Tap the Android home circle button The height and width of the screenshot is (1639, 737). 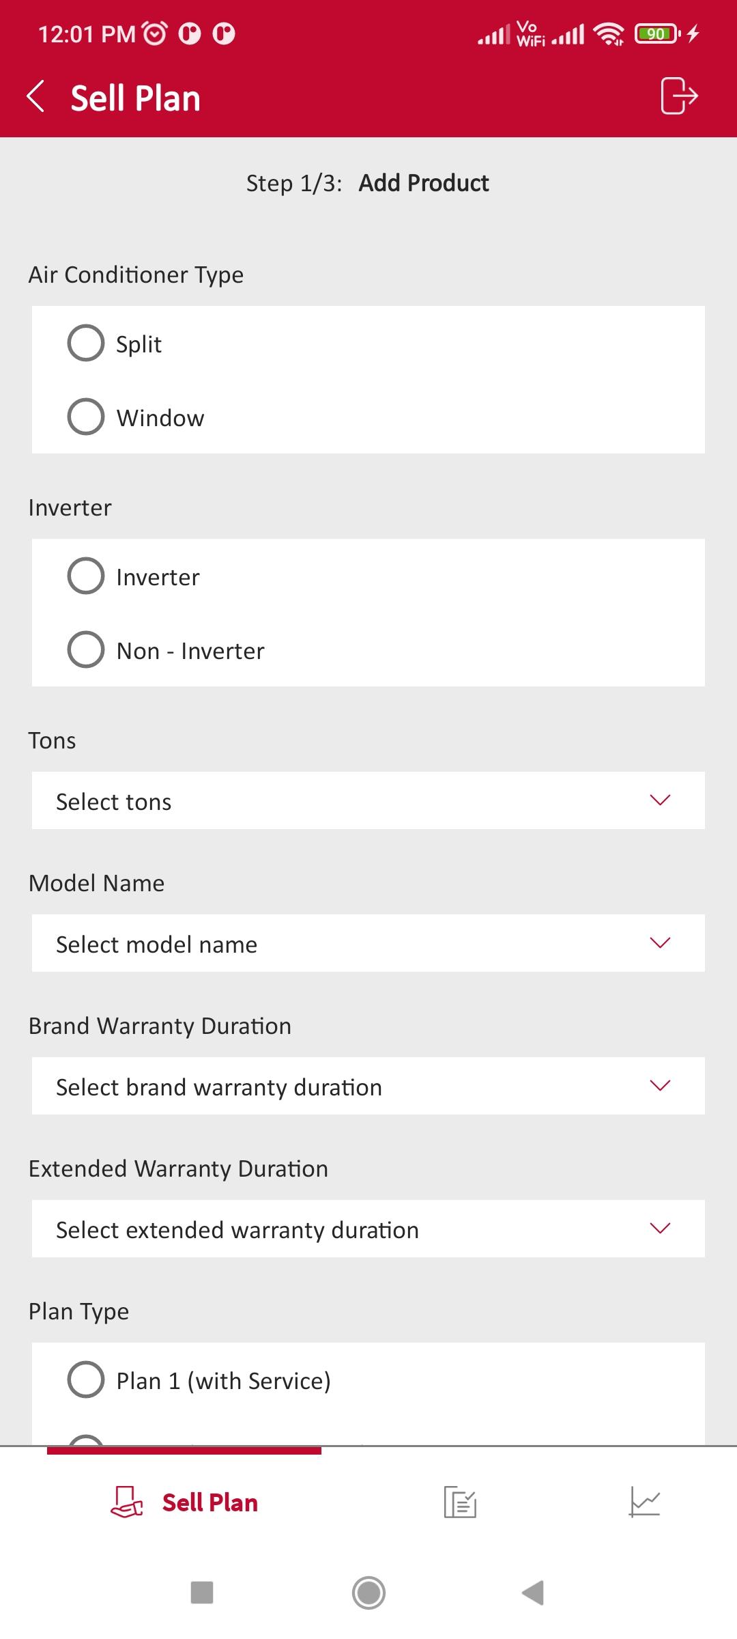click(x=369, y=1593)
